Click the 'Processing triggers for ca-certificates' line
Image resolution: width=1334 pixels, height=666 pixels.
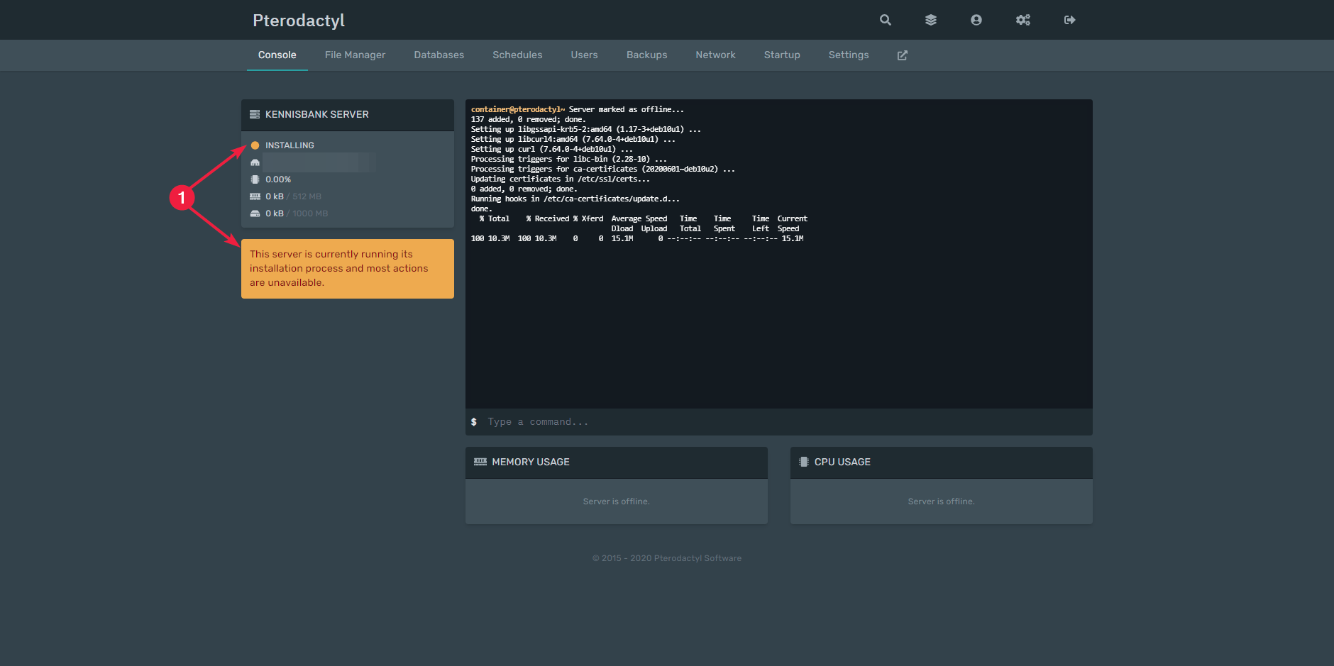pos(603,169)
